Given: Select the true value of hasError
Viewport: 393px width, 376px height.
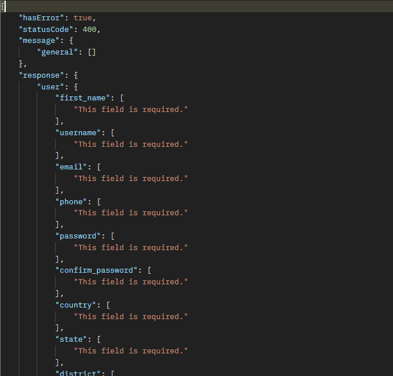Looking at the screenshot, I should pyautogui.click(x=83, y=18).
